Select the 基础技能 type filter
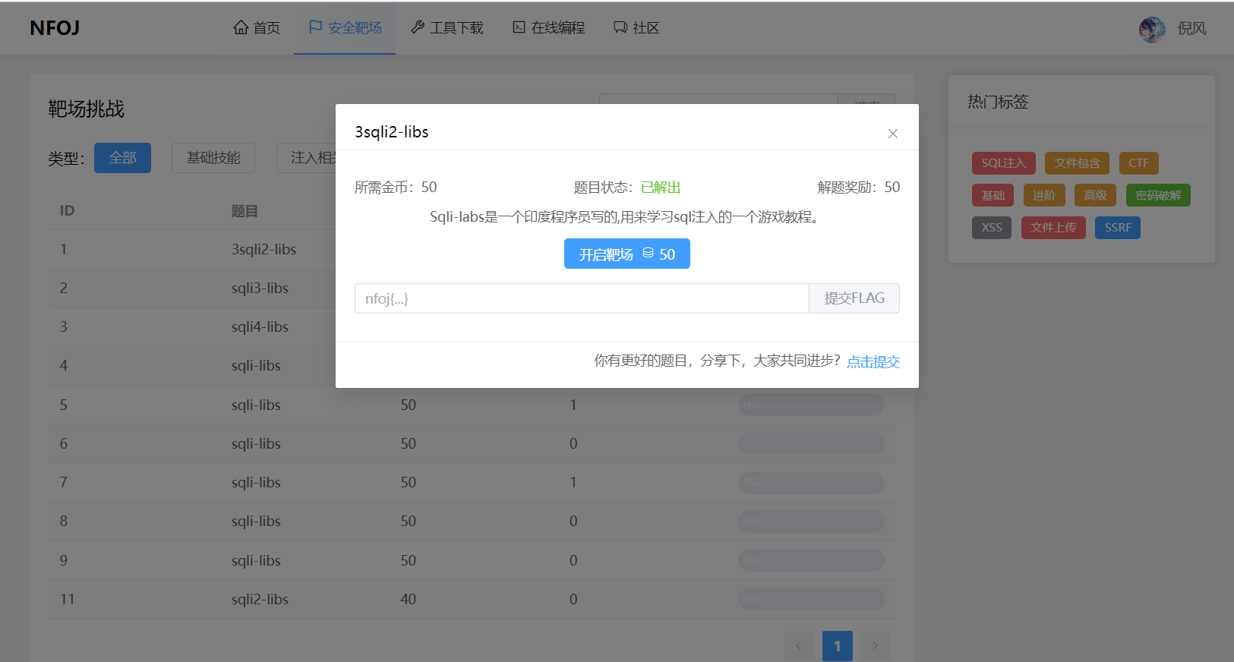The height and width of the screenshot is (662, 1234). (213, 158)
